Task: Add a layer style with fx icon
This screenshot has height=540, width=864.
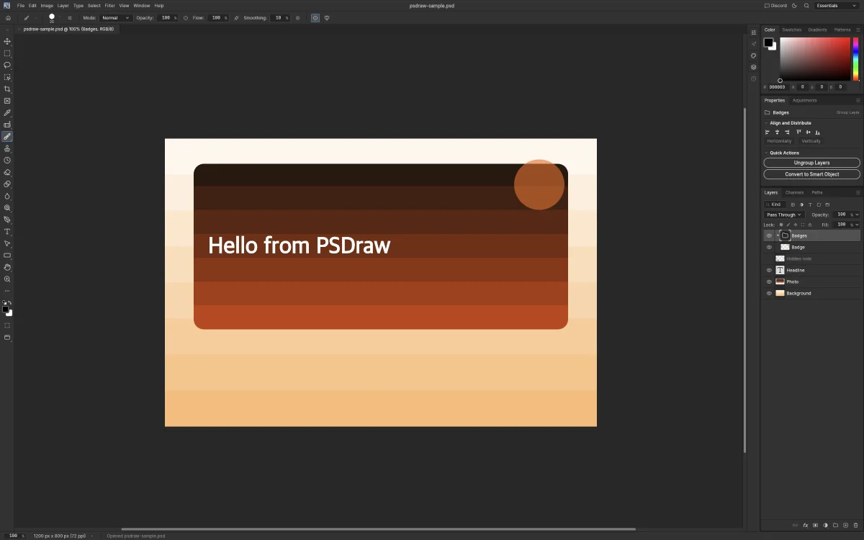Action: [x=806, y=526]
